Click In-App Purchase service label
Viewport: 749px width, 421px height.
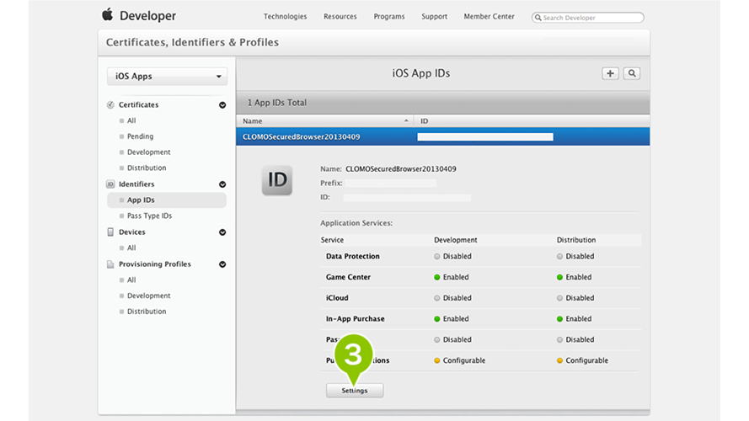click(x=355, y=319)
